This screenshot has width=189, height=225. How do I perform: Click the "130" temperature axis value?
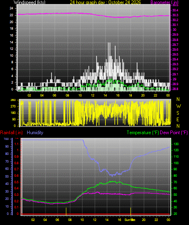[x=176, y=144]
